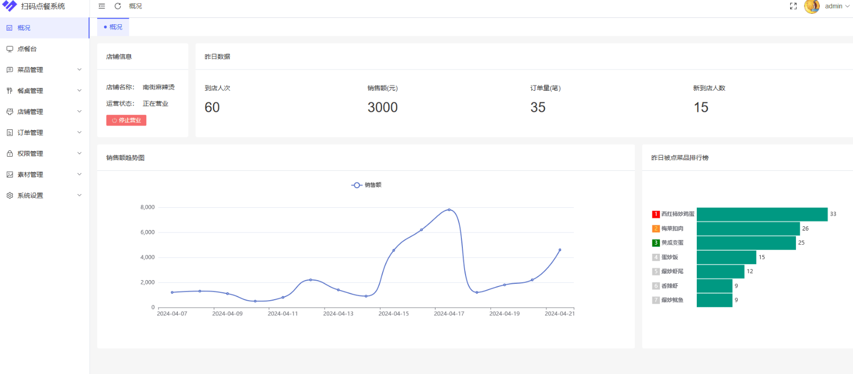Viewport: 853px width, 374px height.
Task: Click the refresh page icon
Action: point(118,6)
